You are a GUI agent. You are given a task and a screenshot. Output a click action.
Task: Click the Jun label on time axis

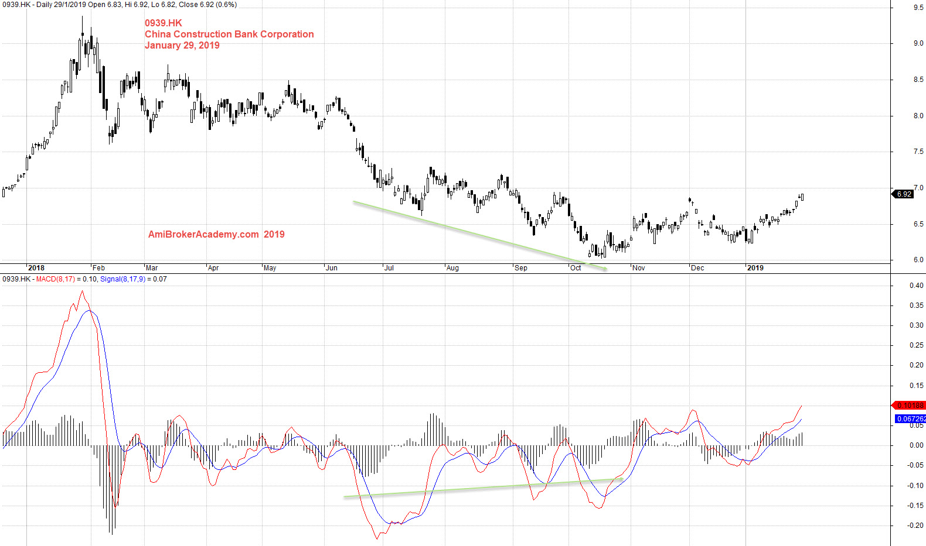[332, 268]
